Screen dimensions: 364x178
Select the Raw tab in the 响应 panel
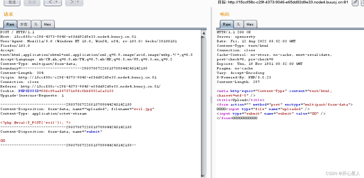[227, 24]
